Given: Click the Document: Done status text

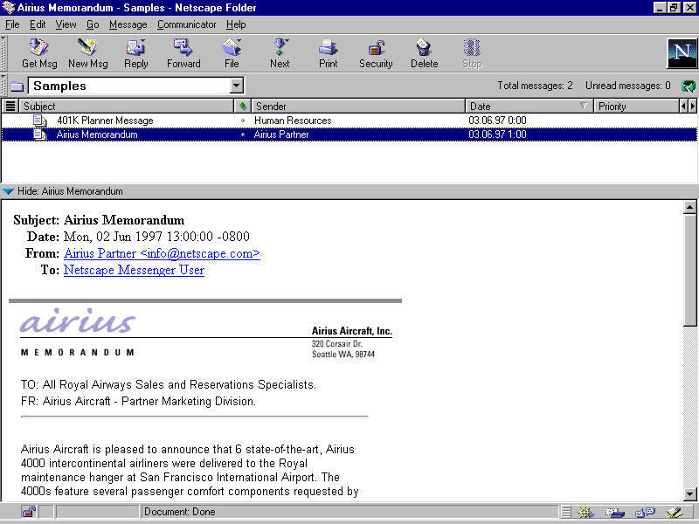Looking at the screenshot, I should [x=180, y=512].
